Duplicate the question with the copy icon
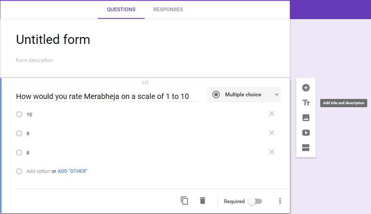 [184, 201]
